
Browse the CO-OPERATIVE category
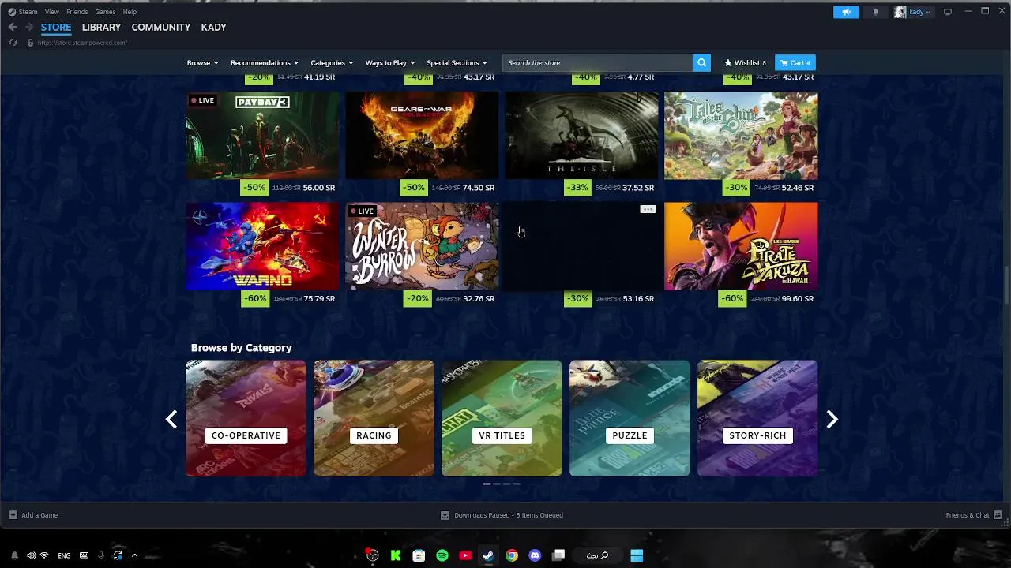[x=246, y=419]
